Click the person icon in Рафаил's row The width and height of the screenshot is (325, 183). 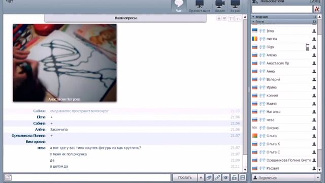[x=314, y=168]
